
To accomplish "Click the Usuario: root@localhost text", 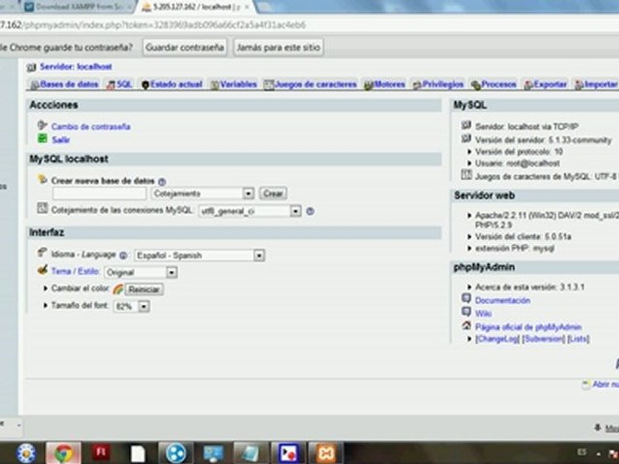I will (517, 163).
